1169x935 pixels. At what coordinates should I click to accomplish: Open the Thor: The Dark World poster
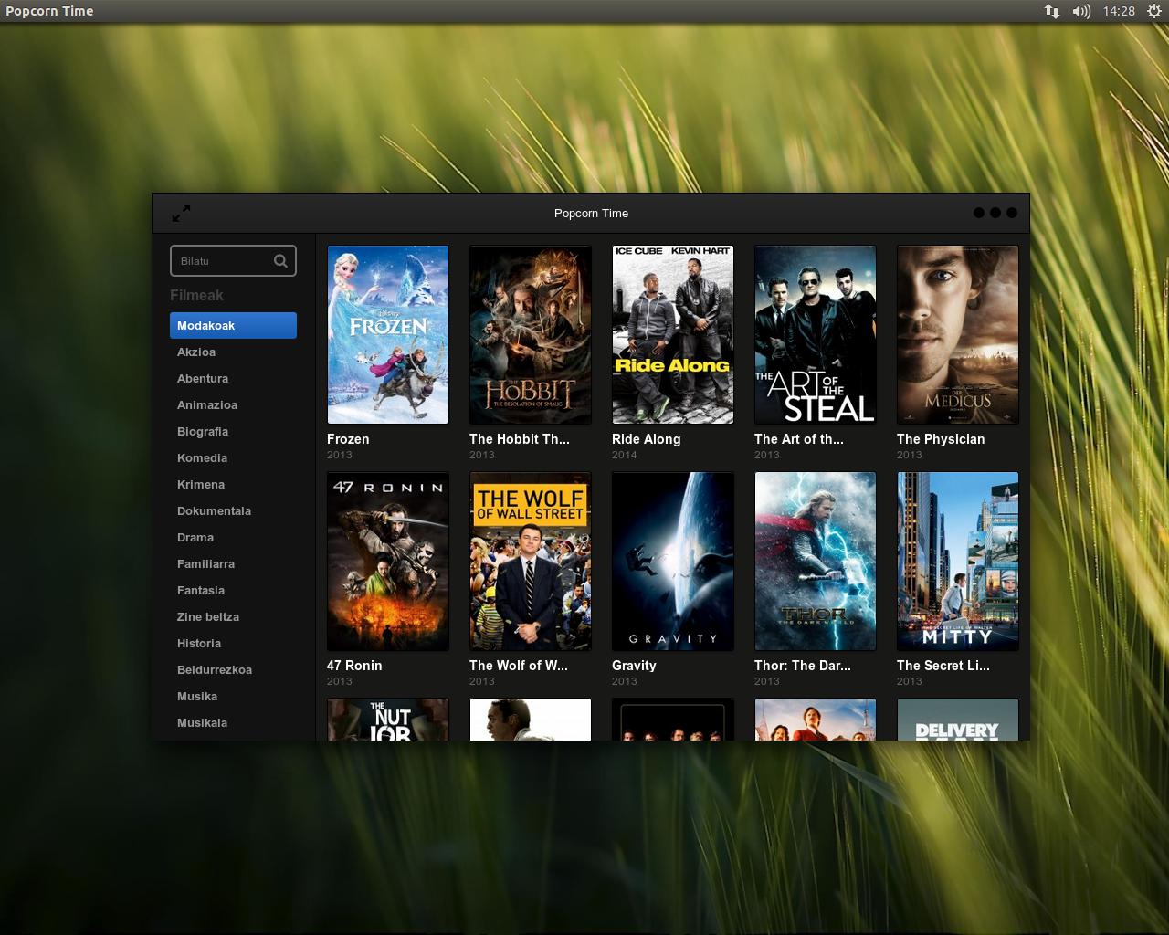816,561
